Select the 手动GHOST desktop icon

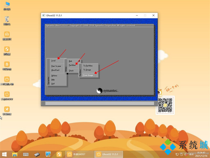(x=7, y=96)
